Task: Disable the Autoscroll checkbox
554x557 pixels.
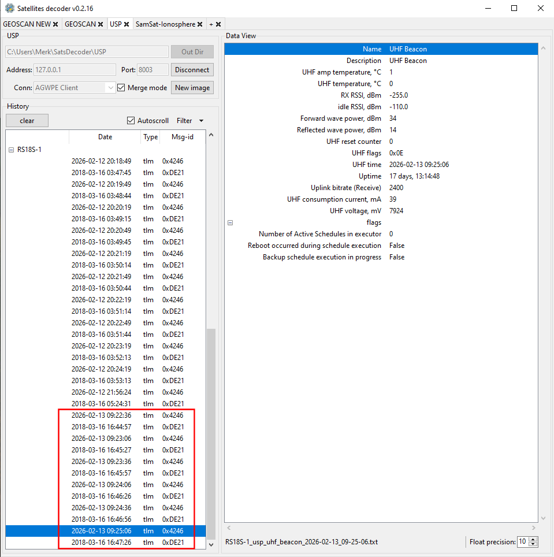Action: point(131,121)
